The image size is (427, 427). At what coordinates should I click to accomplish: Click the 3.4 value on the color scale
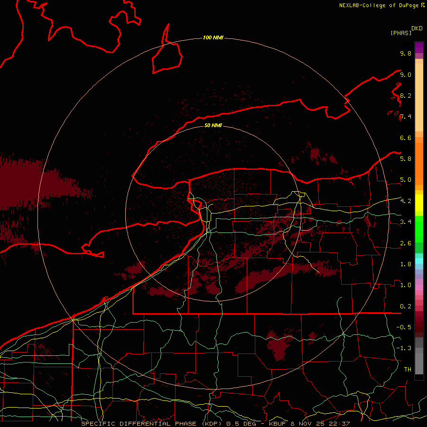406,222
